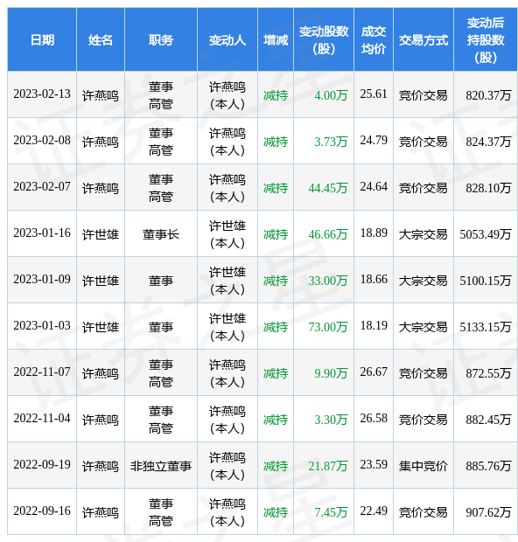Image resolution: width=518 pixels, height=542 pixels.
Task: Select the 职务 column header
Action: pos(161,40)
